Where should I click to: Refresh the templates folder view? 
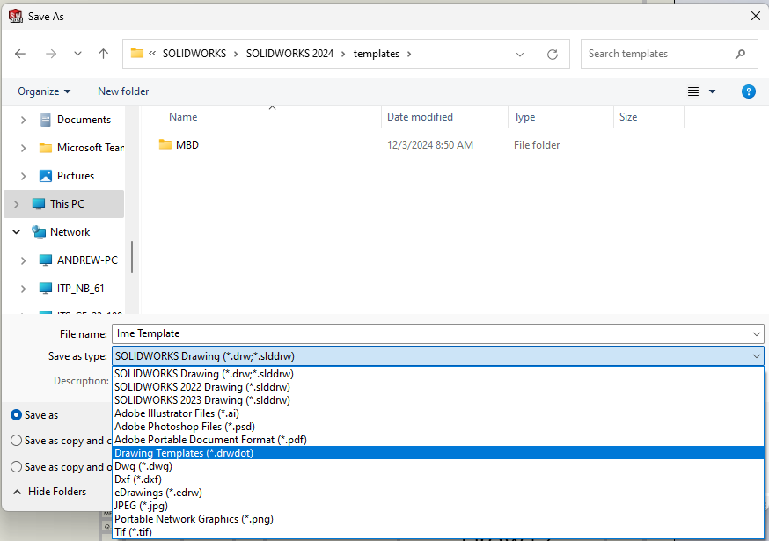(x=553, y=54)
